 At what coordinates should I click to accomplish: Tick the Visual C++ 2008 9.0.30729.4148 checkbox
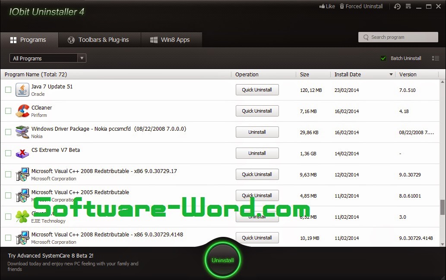(x=8, y=238)
